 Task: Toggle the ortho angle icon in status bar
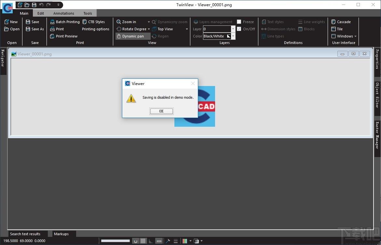coord(151,241)
